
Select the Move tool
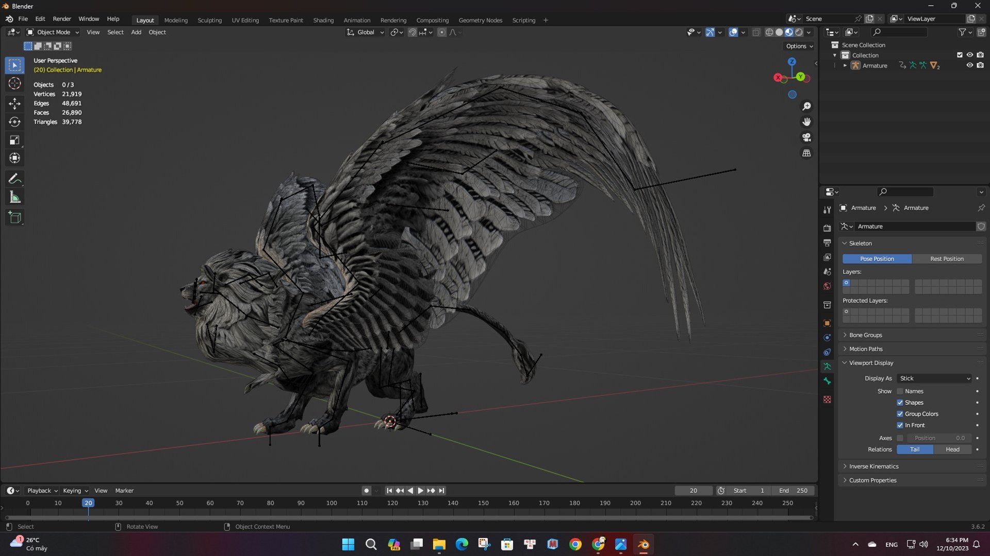coord(14,104)
